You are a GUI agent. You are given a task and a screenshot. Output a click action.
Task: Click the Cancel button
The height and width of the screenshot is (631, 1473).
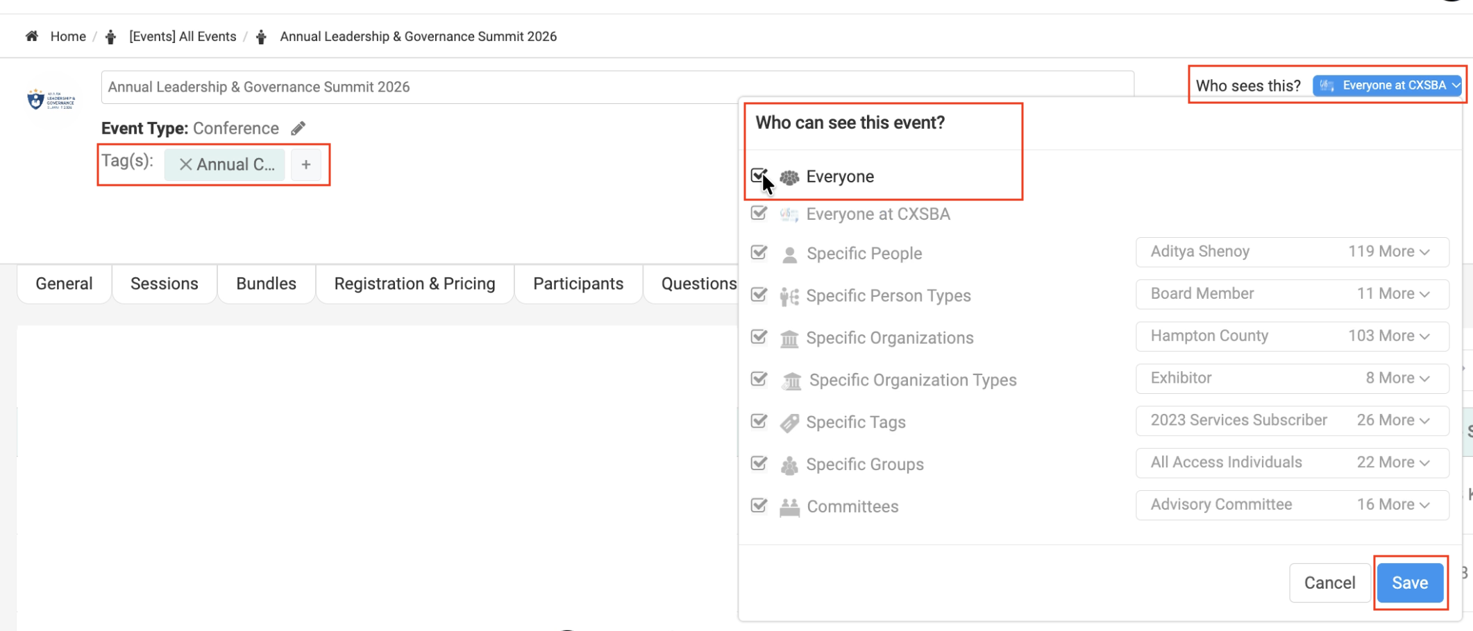click(1329, 582)
